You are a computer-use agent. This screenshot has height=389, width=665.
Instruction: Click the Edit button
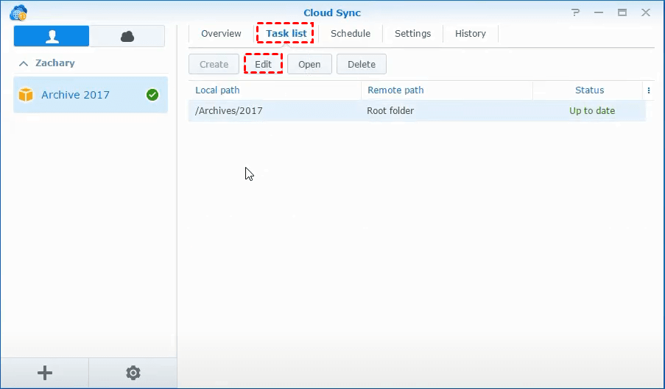coord(263,64)
